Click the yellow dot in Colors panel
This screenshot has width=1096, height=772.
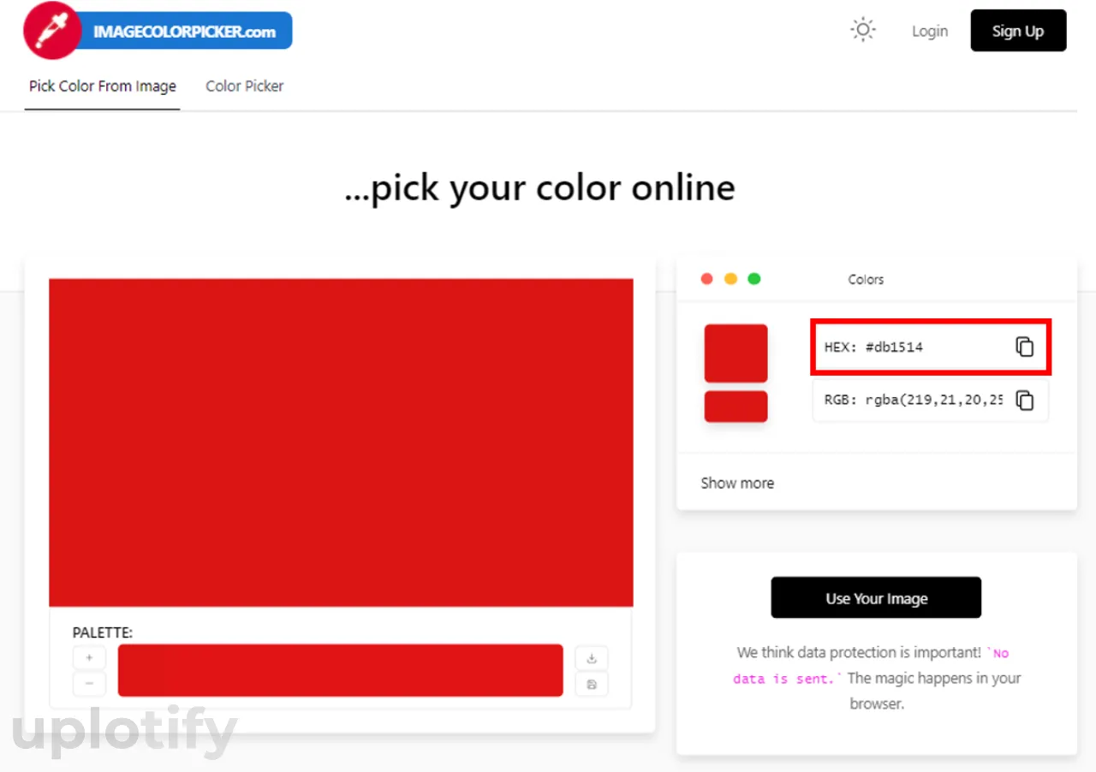[730, 279]
